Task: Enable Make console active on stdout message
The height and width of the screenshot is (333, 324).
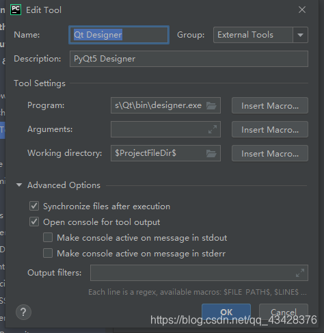Action: [48, 237]
